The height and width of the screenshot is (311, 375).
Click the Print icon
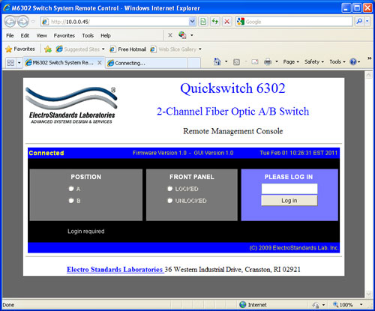[x=268, y=61]
